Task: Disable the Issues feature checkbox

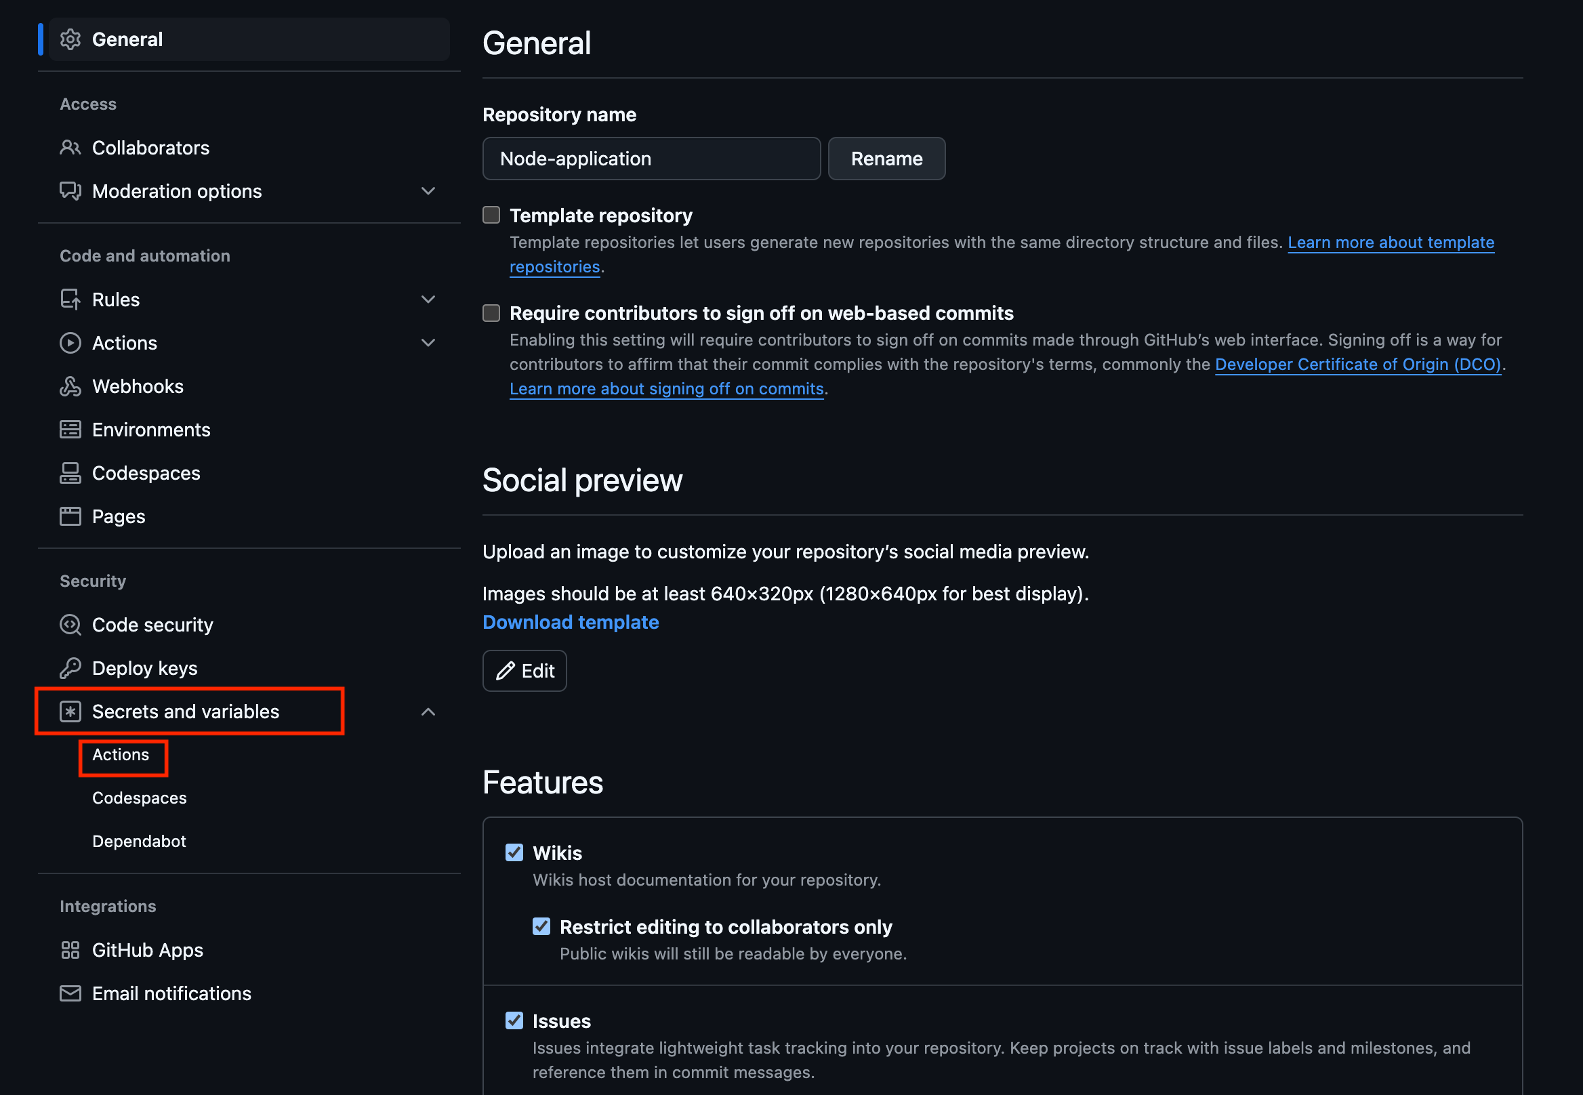Action: [514, 1020]
